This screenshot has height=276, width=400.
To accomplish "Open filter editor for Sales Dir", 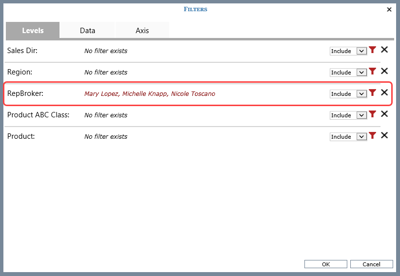I will point(373,50).
